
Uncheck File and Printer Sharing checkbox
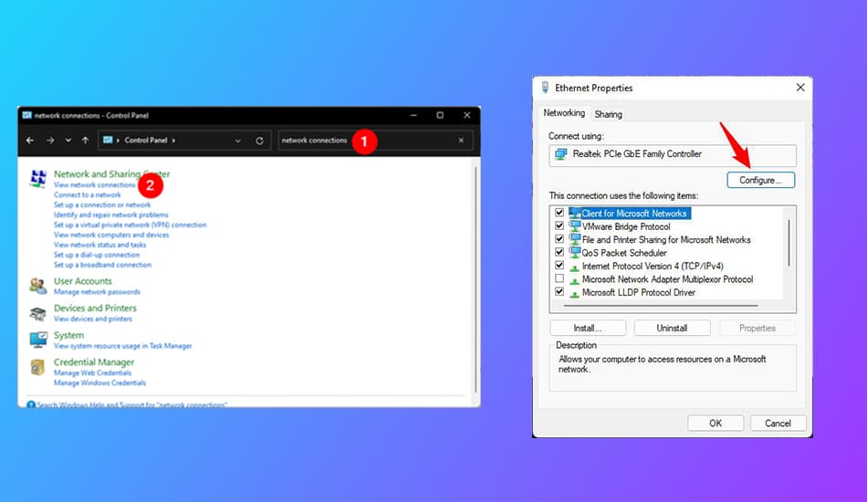[x=559, y=239]
